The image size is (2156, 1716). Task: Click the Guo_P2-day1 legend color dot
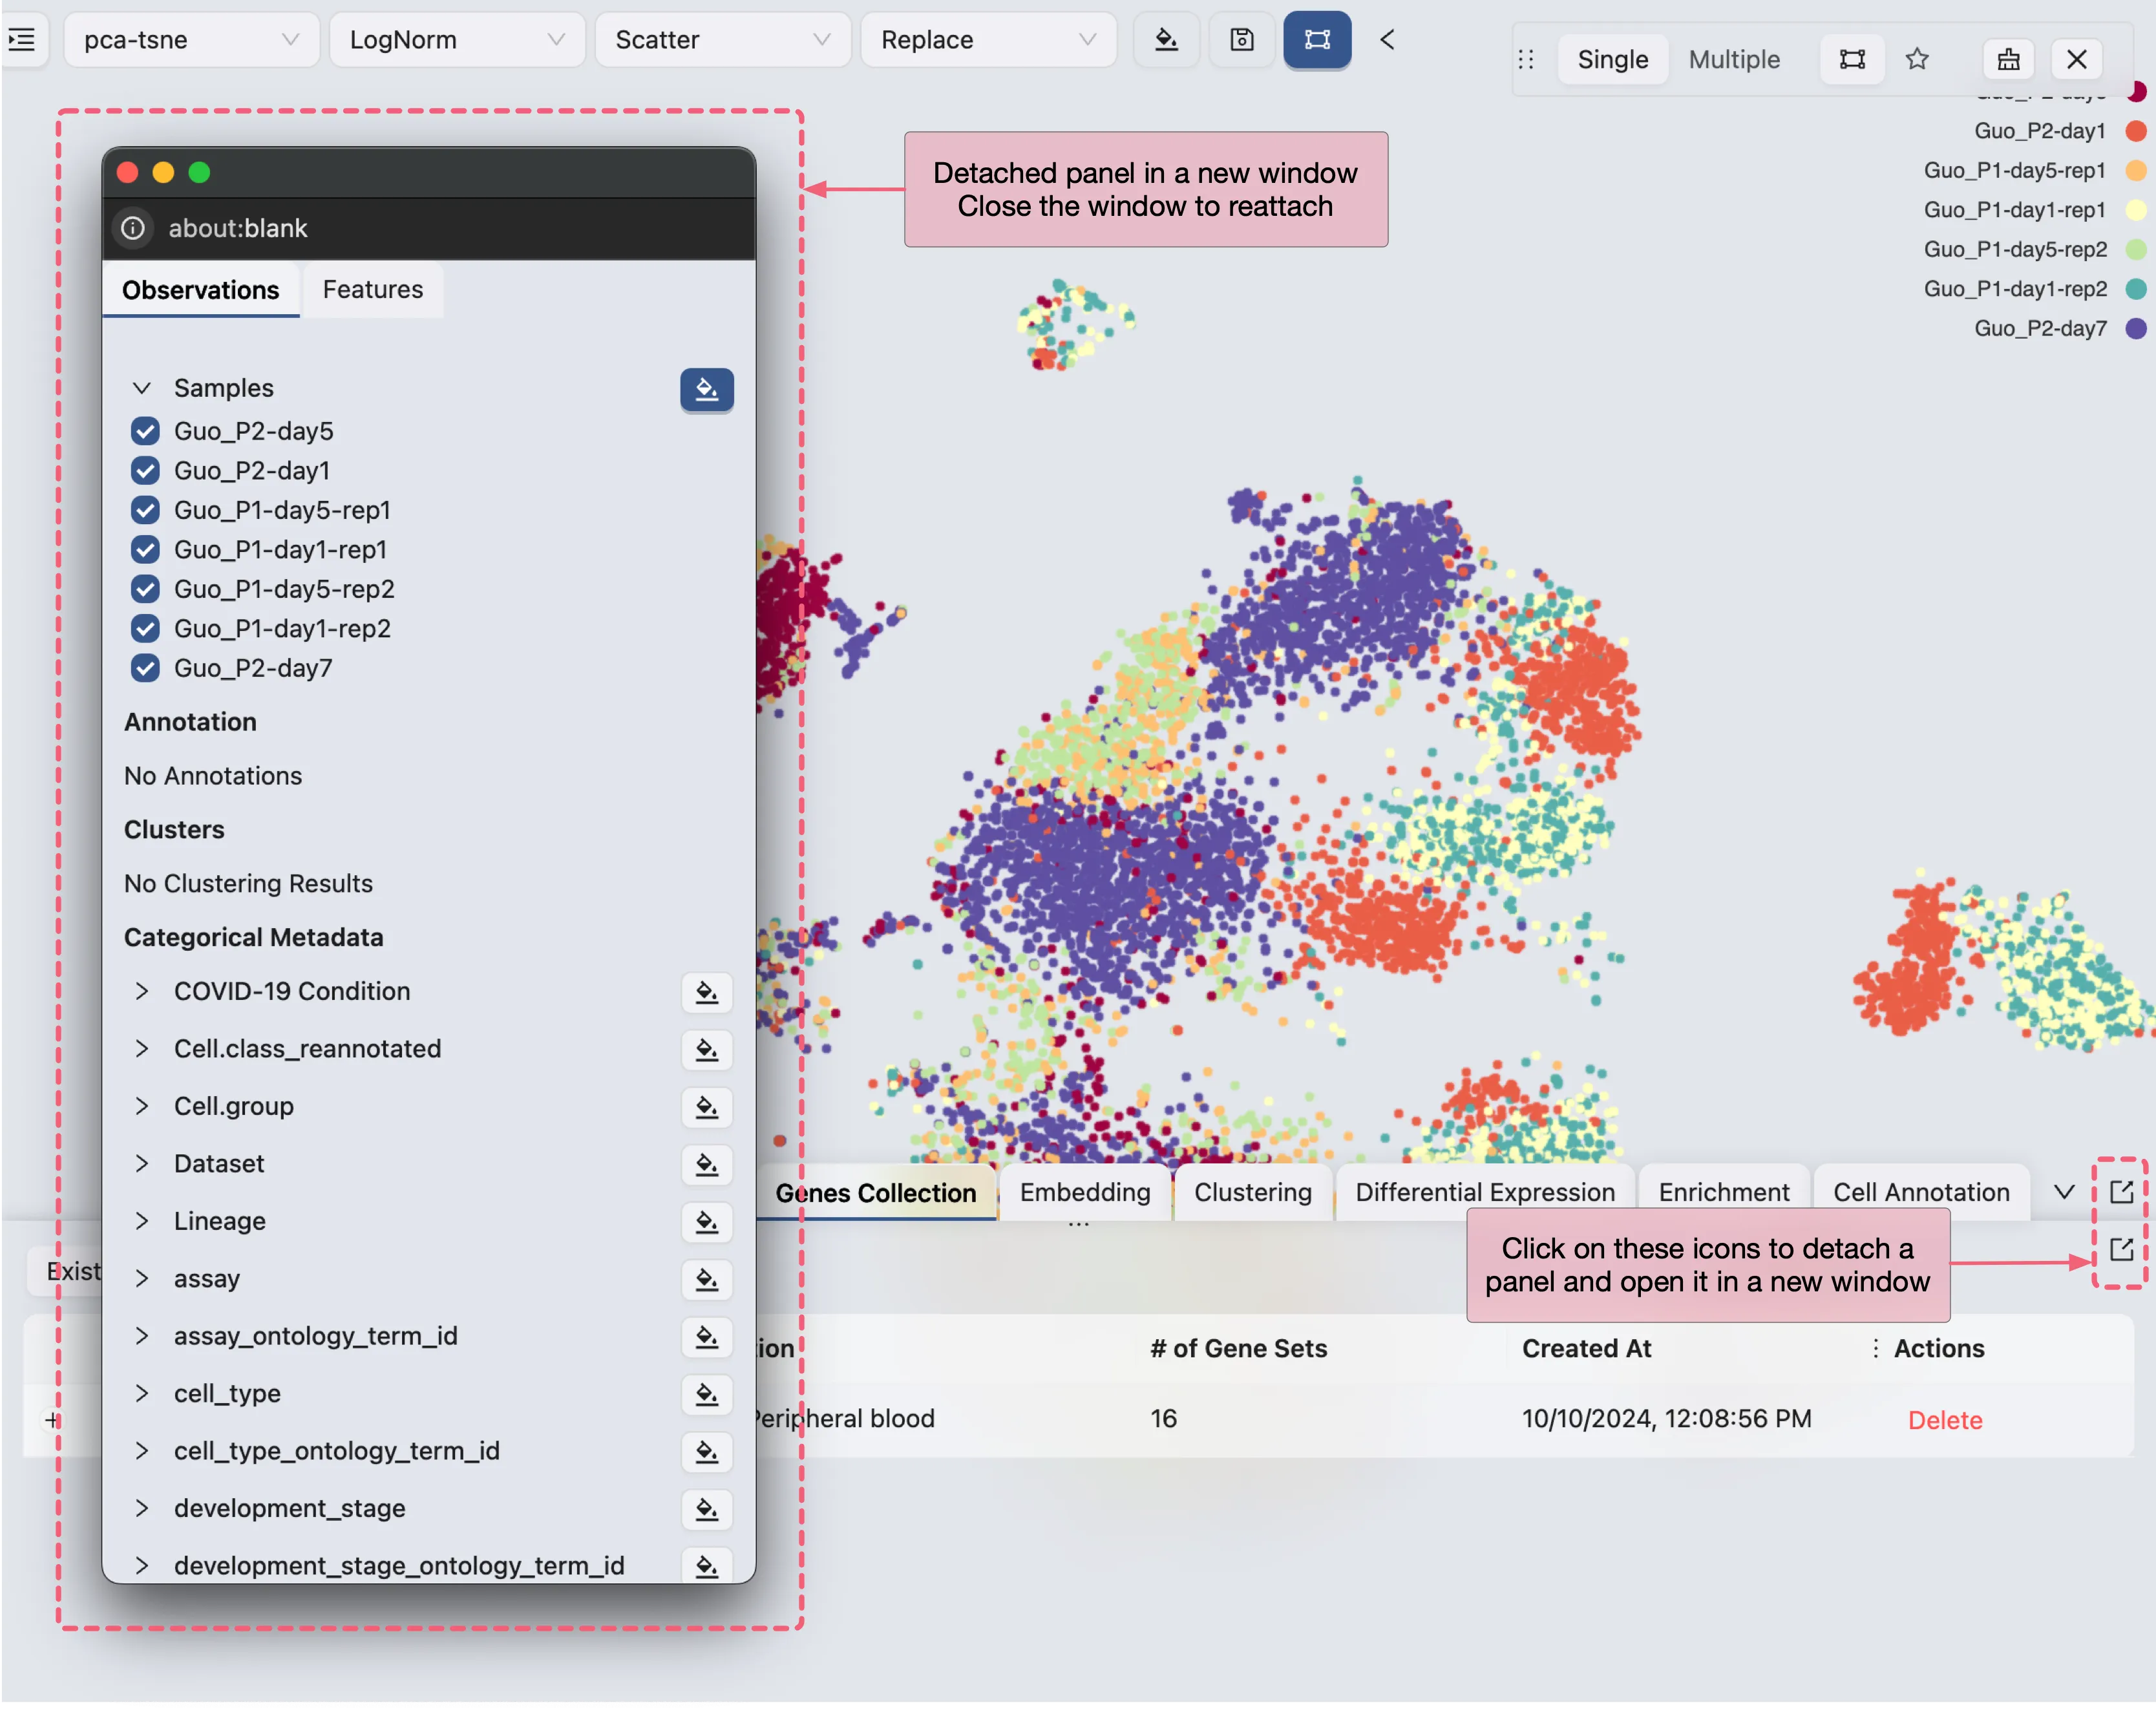point(2135,131)
